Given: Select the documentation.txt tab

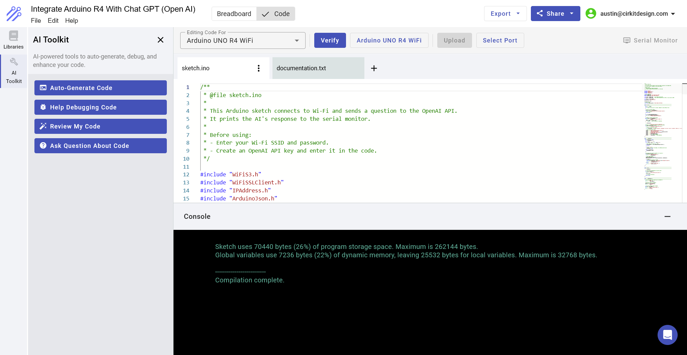Looking at the screenshot, I should pos(318,68).
